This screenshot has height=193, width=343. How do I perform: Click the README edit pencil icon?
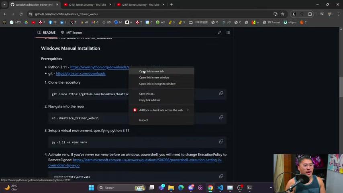click(x=219, y=33)
